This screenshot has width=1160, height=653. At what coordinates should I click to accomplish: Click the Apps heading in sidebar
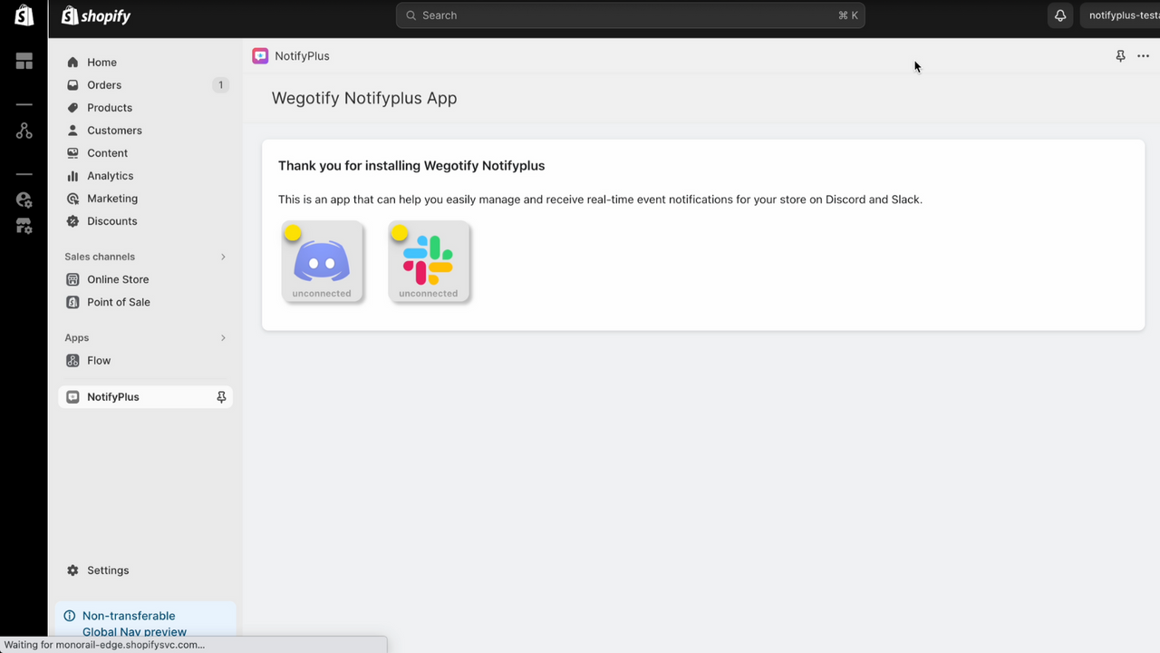click(77, 338)
